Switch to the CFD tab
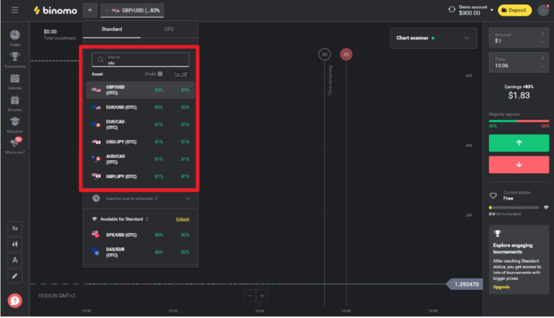Screen dimensions: 554x318 tap(169, 29)
